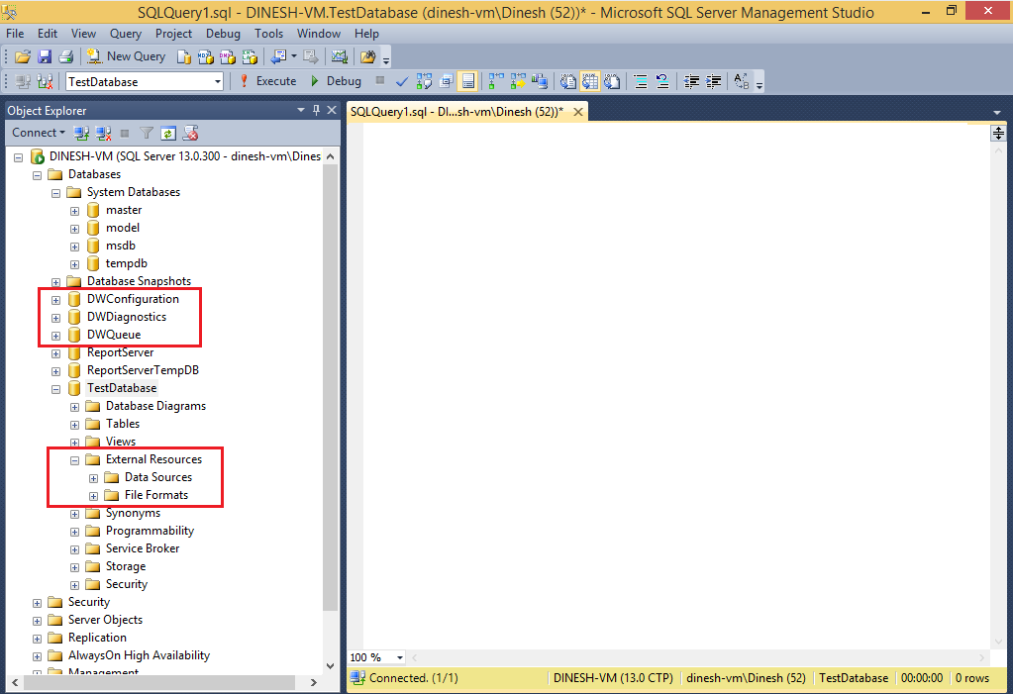Viewport: 1013px width, 694px height.
Task: Increase indent of selected text
Action: [x=715, y=81]
